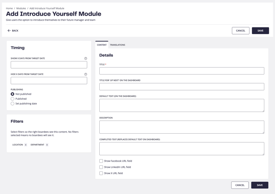Click the back arrow icon
This screenshot has width=275, height=194.
point(9,31)
